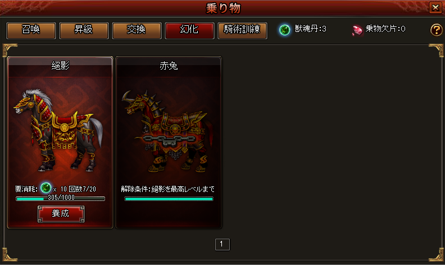Click the chain lock on 赤兔 mount
This screenshot has width=445, height=265.
[169, 140]
